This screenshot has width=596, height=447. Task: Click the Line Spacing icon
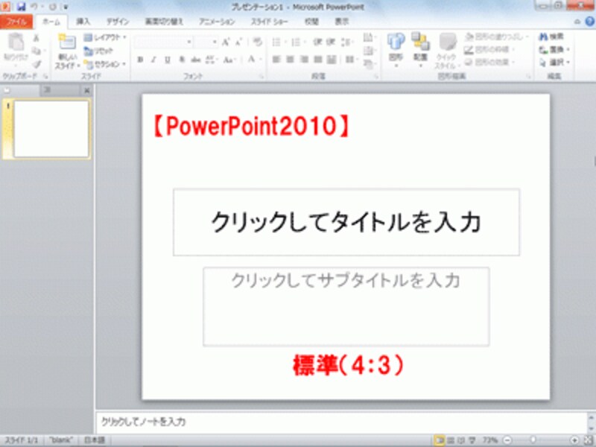click(x=346, y=42)
